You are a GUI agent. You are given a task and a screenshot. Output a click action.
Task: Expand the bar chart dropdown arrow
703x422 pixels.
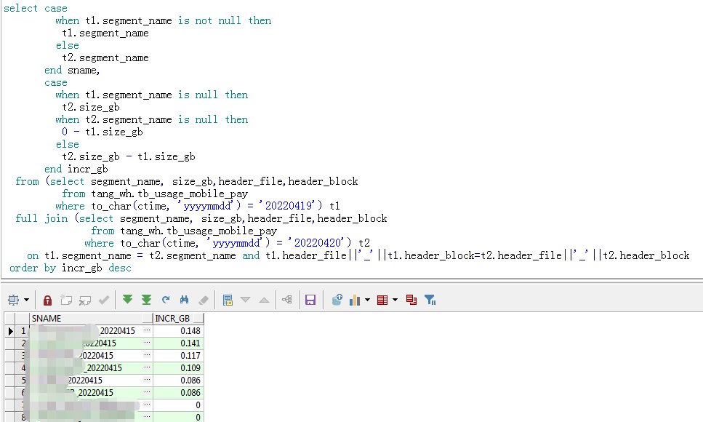[368, 300]
